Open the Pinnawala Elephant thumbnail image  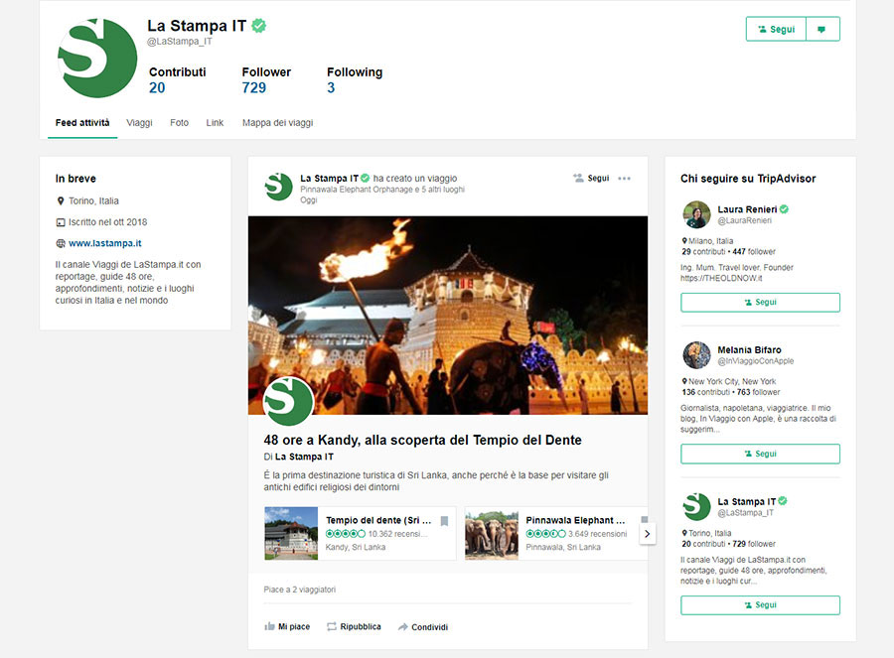492,536
